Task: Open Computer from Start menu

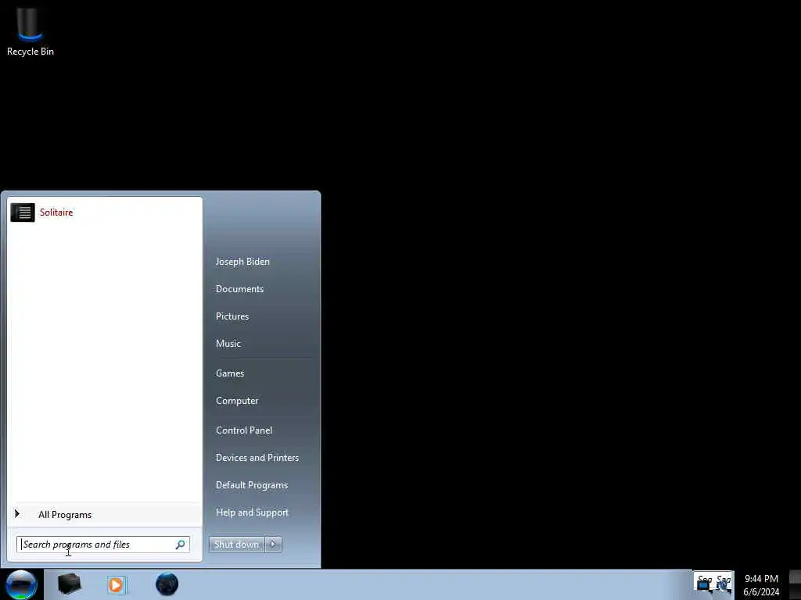Action: [x=237, y=401]
